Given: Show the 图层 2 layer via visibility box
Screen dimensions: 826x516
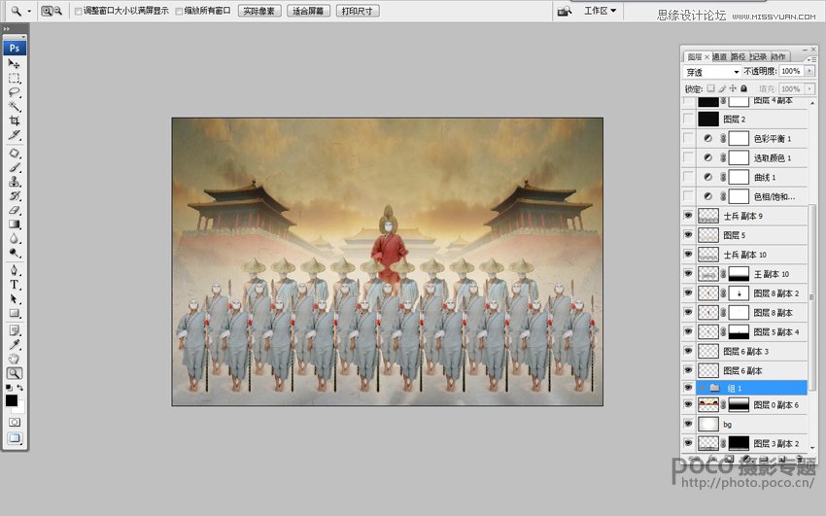Looking at the screenshot, I should click(x=688, y=119).
